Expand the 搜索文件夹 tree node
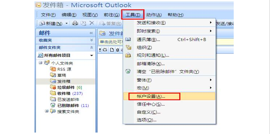This screenshot has width=270, height=134. pos(47,111)
